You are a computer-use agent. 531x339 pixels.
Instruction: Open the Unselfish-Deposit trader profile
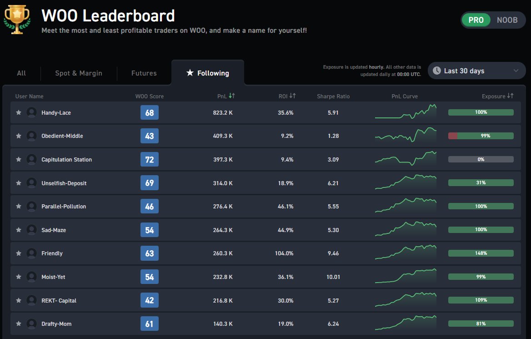click(x=64, y=183)
